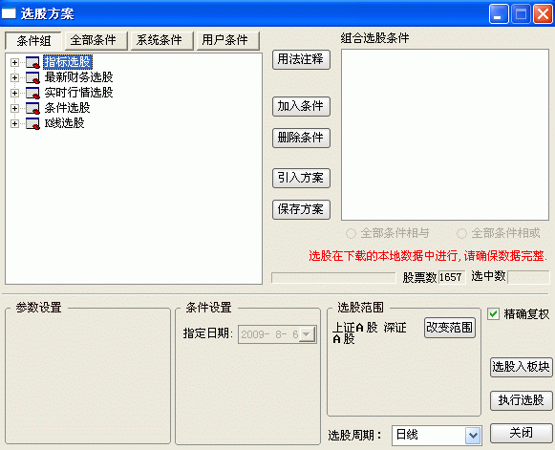
Task: Select the 全部条件相或 radio button
Action: pyautogui.click(x=461, y=234)
